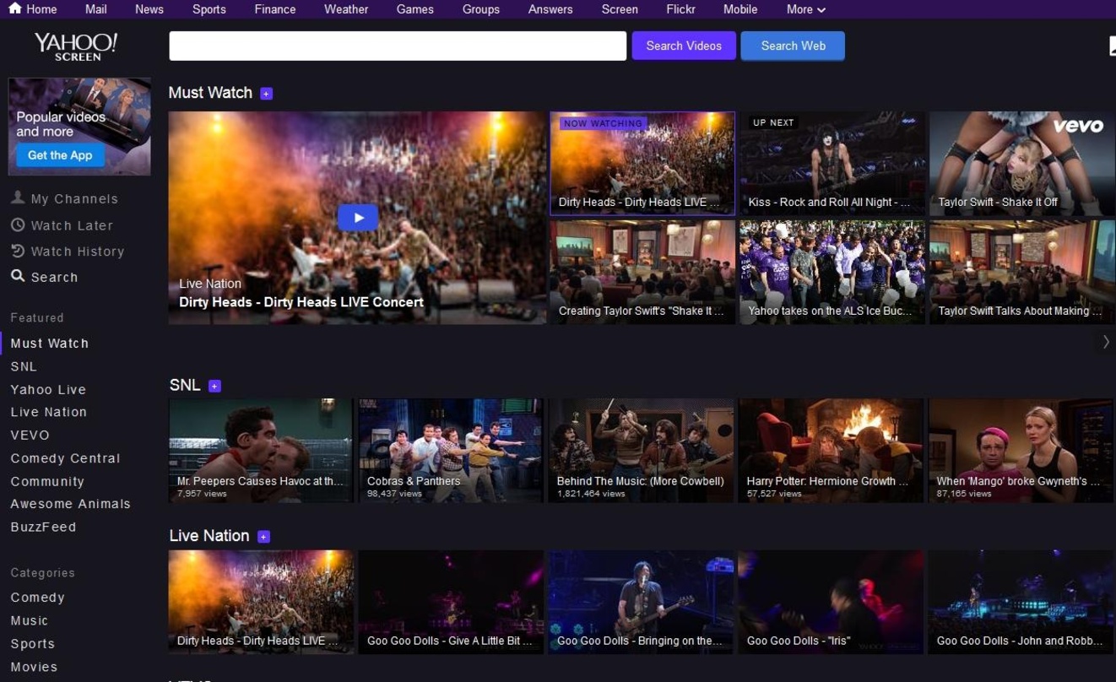Open Live Nation row Dirty Heads LIVE thumbnail
Viewport: 1116px width, 682px height.
point(261,602)
